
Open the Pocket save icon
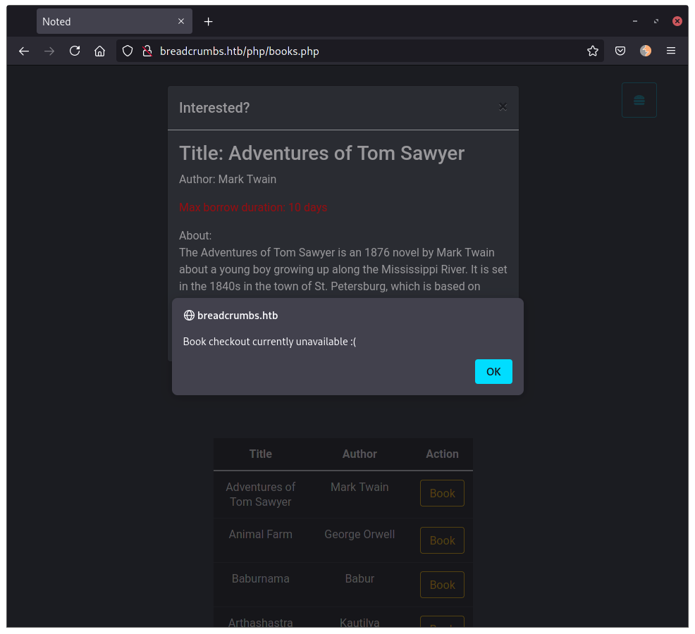(620, 51)
